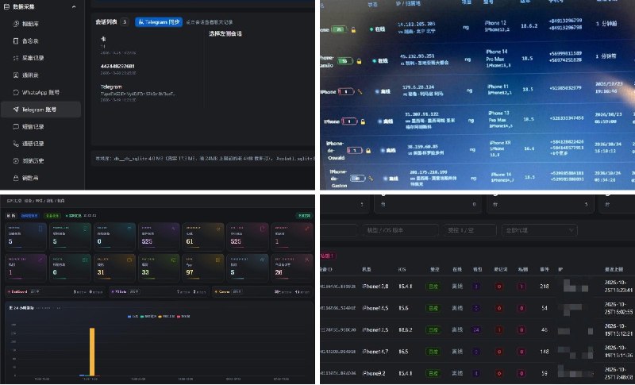The height and width of the screenshot is (385, 635).
Task: Click the icon on the card showing 33
Action: [173, 260]
